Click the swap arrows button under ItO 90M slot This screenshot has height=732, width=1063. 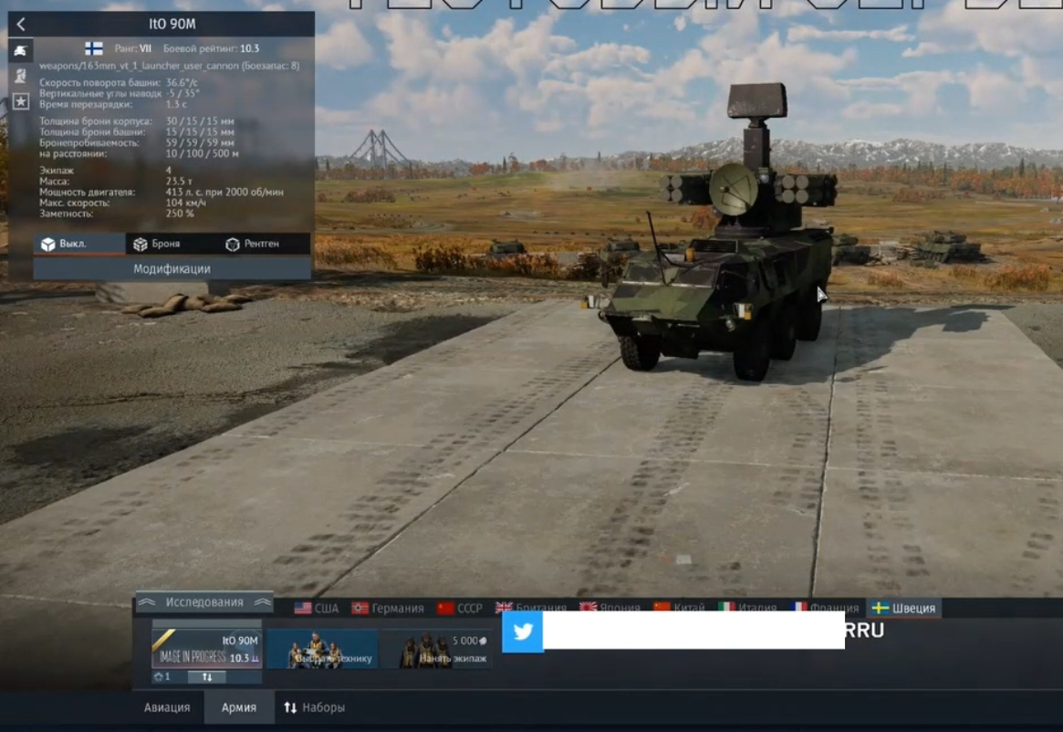(207, 676)
